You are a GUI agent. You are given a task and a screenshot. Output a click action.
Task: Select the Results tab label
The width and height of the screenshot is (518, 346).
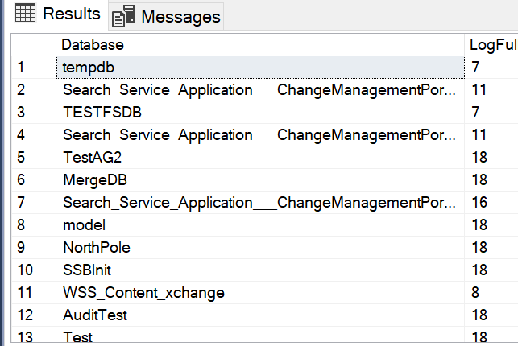(72, 14)
